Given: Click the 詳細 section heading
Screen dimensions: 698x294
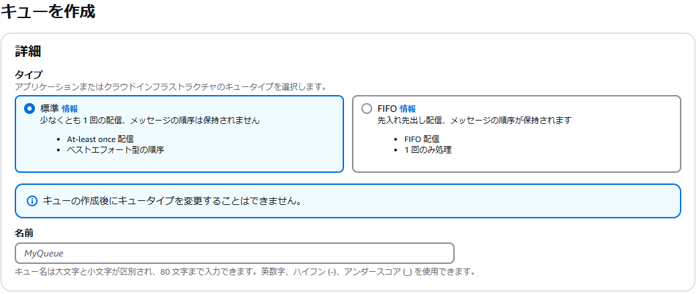Looking at the screenshot, I should [28, 51].
